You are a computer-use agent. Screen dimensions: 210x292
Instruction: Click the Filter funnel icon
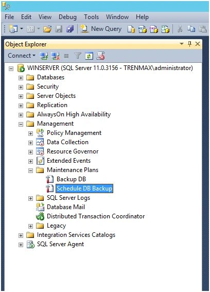(x=78, y=56)
